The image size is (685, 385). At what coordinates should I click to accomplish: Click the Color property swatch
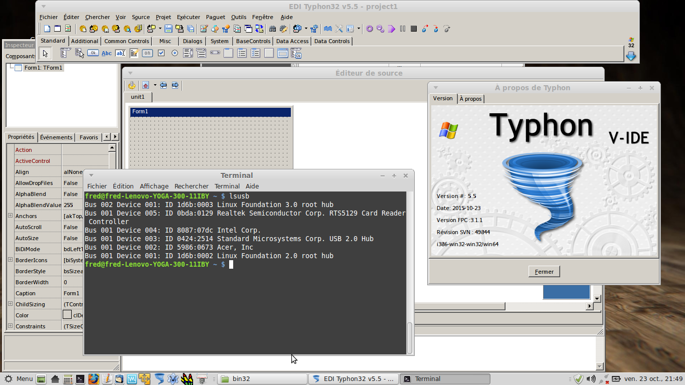(x=67, y=315)
